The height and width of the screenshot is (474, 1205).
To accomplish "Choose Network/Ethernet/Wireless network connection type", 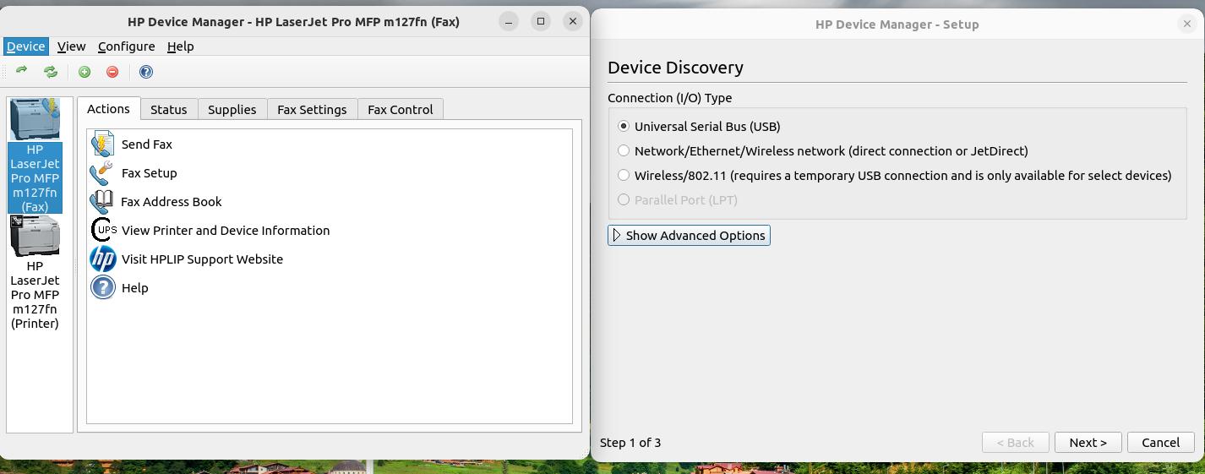I will point(624,151).
